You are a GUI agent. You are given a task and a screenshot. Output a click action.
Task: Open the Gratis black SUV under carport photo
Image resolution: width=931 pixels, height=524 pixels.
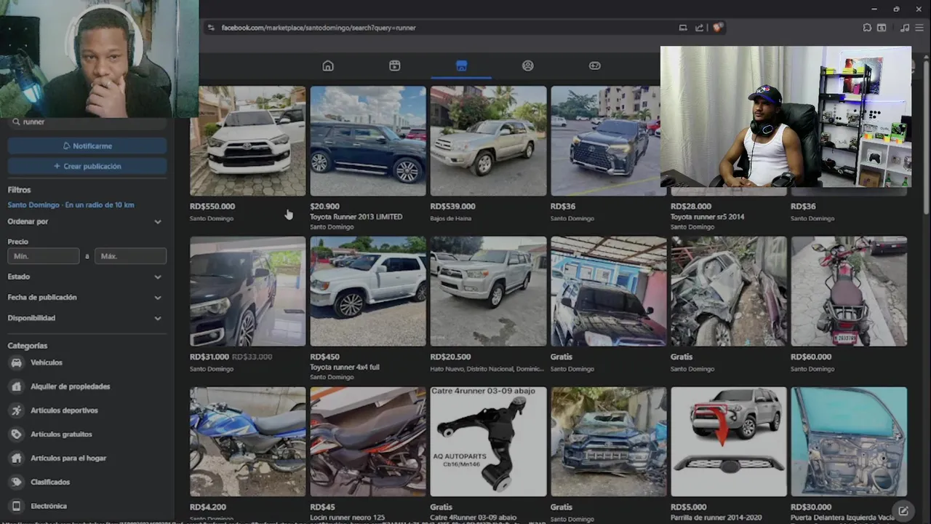tap(609, 291)
